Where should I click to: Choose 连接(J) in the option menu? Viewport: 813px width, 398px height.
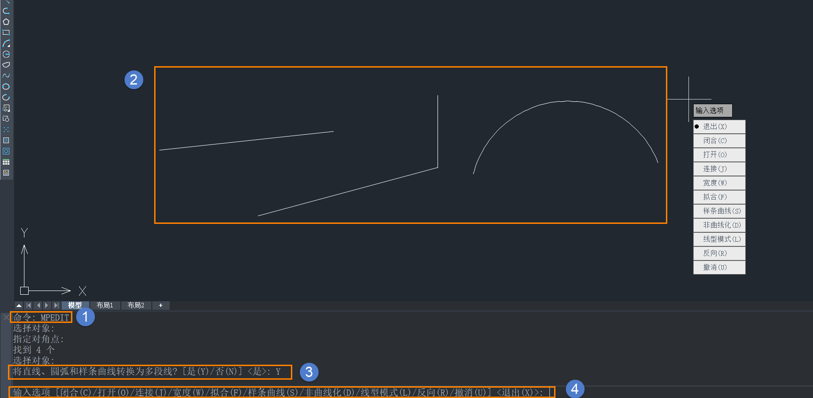(x=719, y=169)
